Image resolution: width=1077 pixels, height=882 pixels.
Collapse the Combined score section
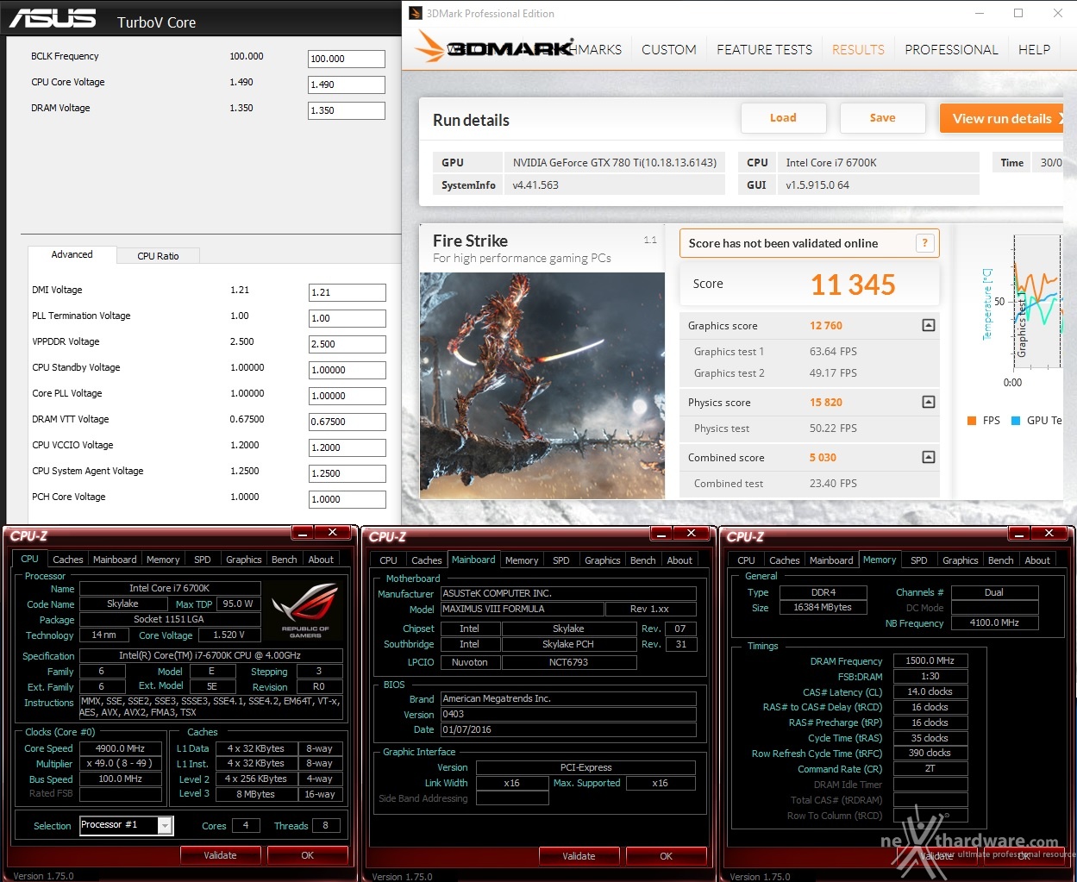[x=929, y=457]
